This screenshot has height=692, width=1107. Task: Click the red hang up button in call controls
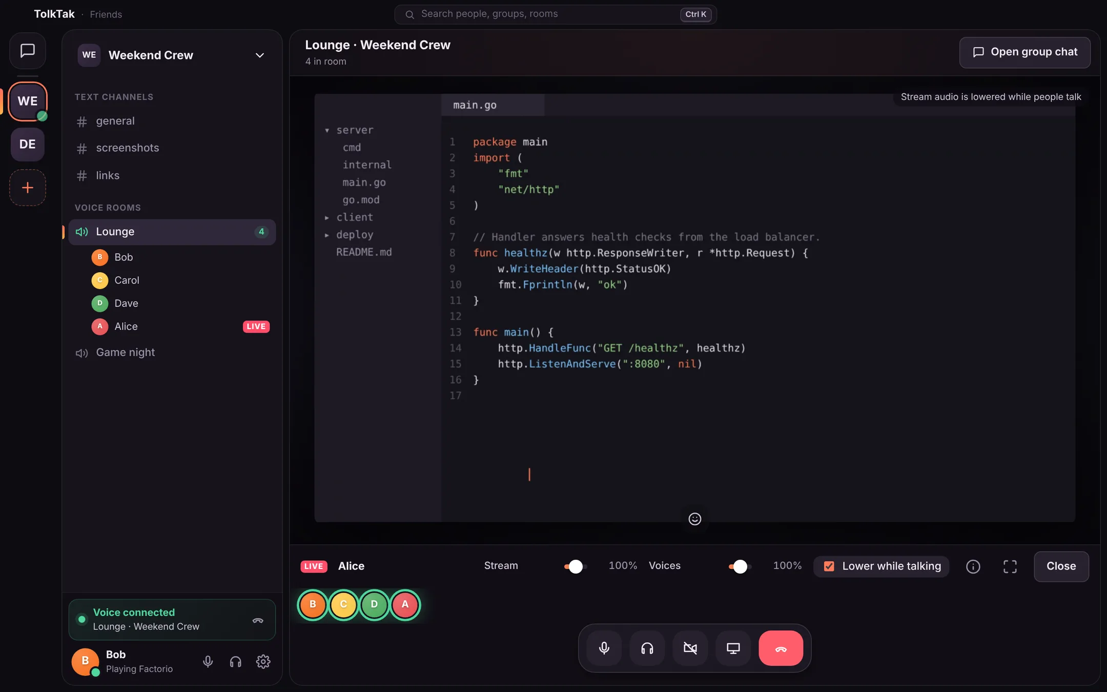click(x=781, y=648)
